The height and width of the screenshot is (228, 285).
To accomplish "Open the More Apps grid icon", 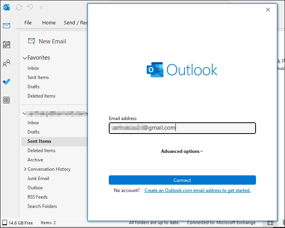I will pyautogui.click(x=7, y=100).
